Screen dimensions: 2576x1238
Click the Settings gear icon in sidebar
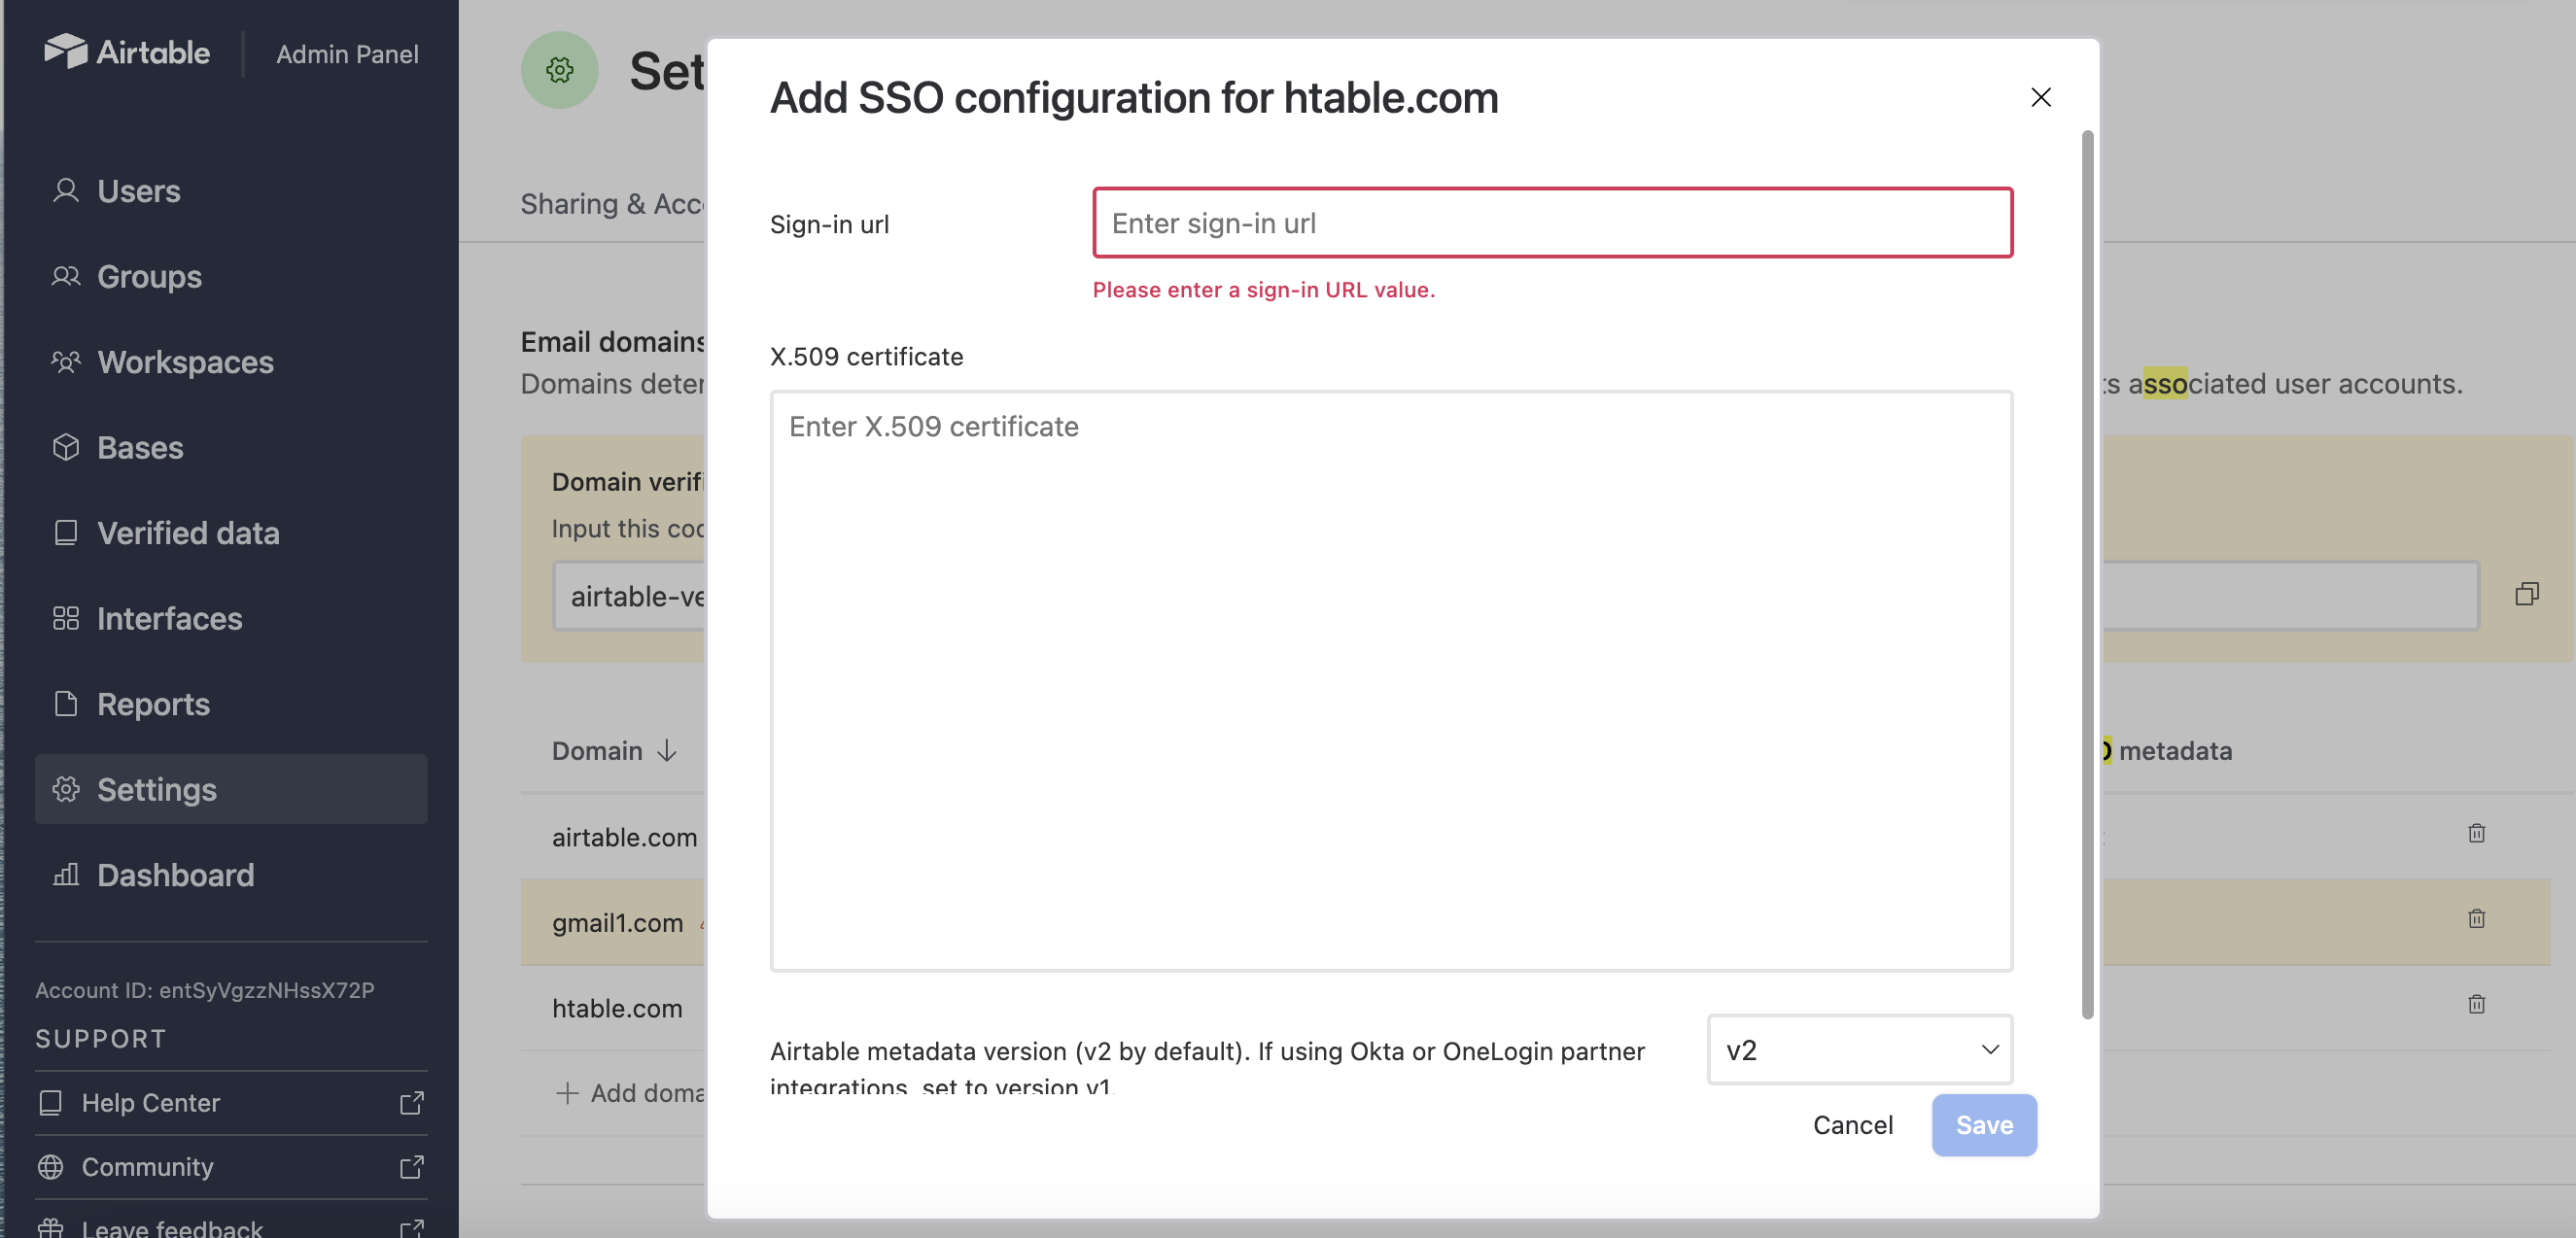click(x=66, y=789)
